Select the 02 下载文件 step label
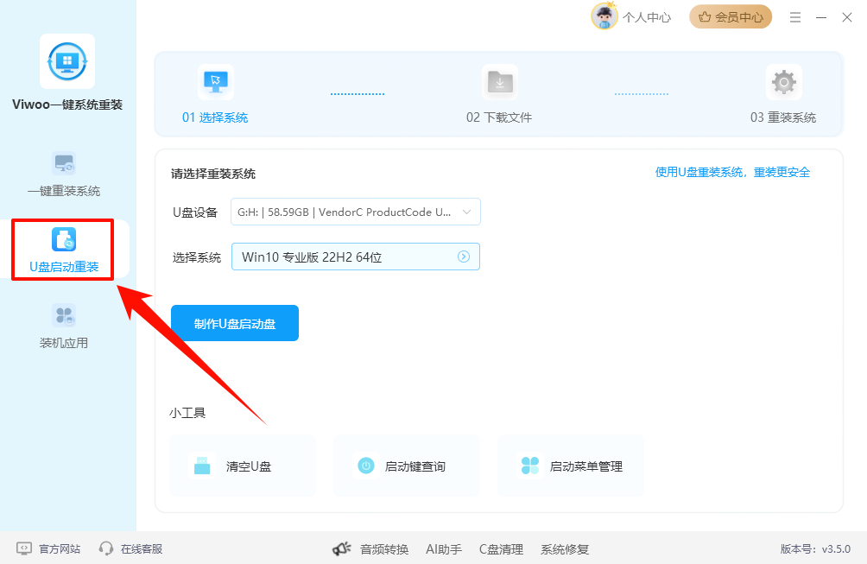Image resolution: width=867 pixels, height=564 pixels. click(x=499, y=117)
